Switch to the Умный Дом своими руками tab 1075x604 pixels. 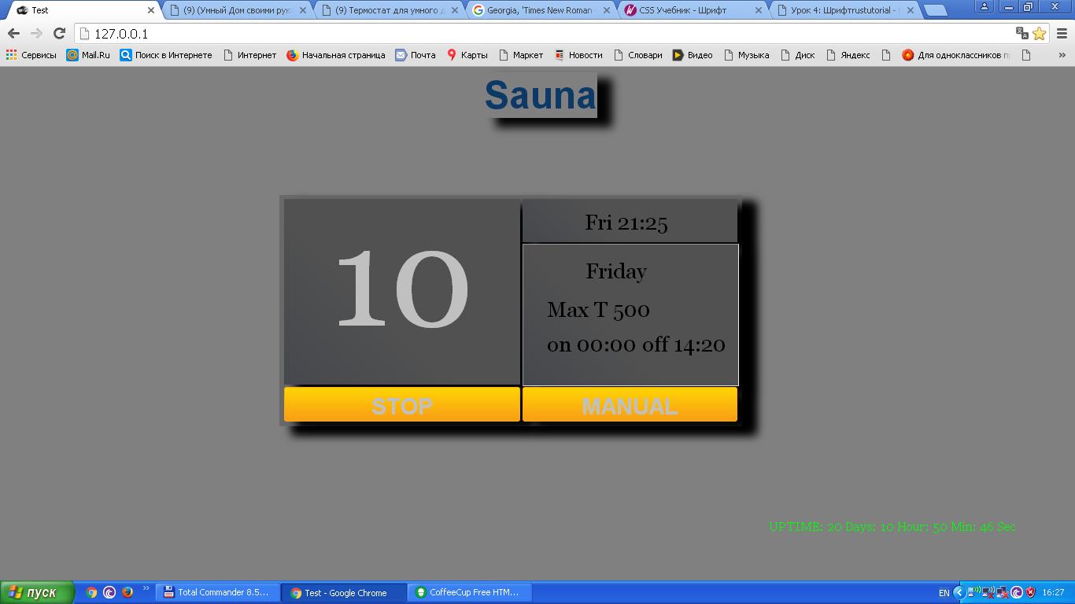[x=237, y=10]
